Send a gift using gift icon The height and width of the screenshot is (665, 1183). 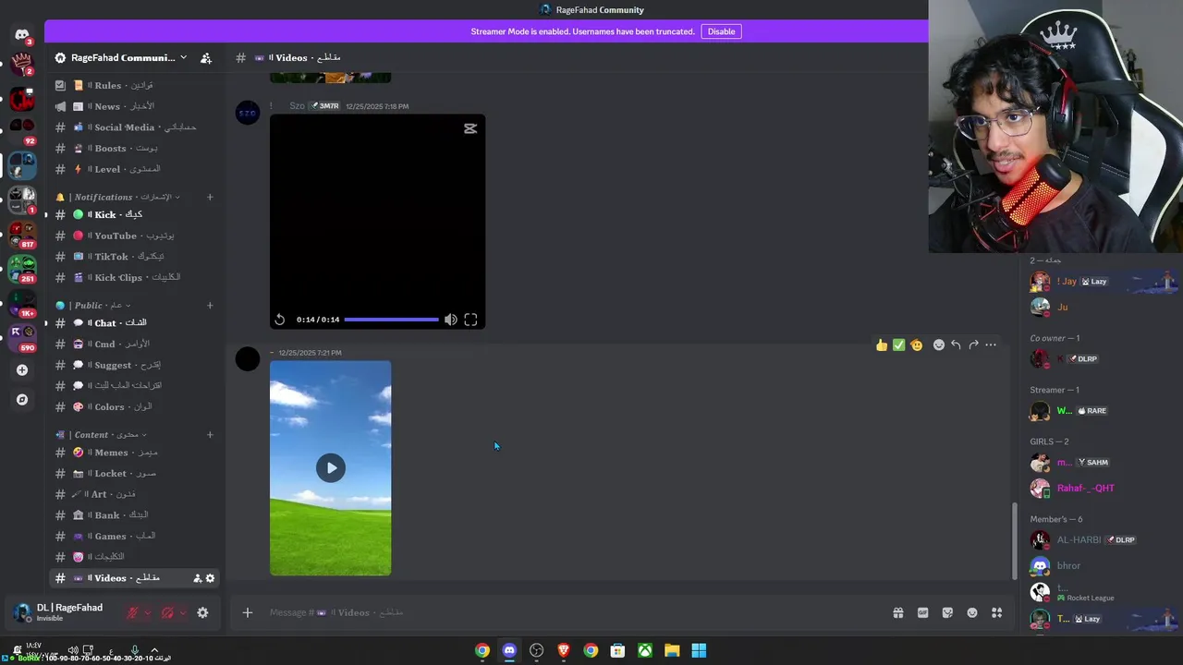pos(897,612)
